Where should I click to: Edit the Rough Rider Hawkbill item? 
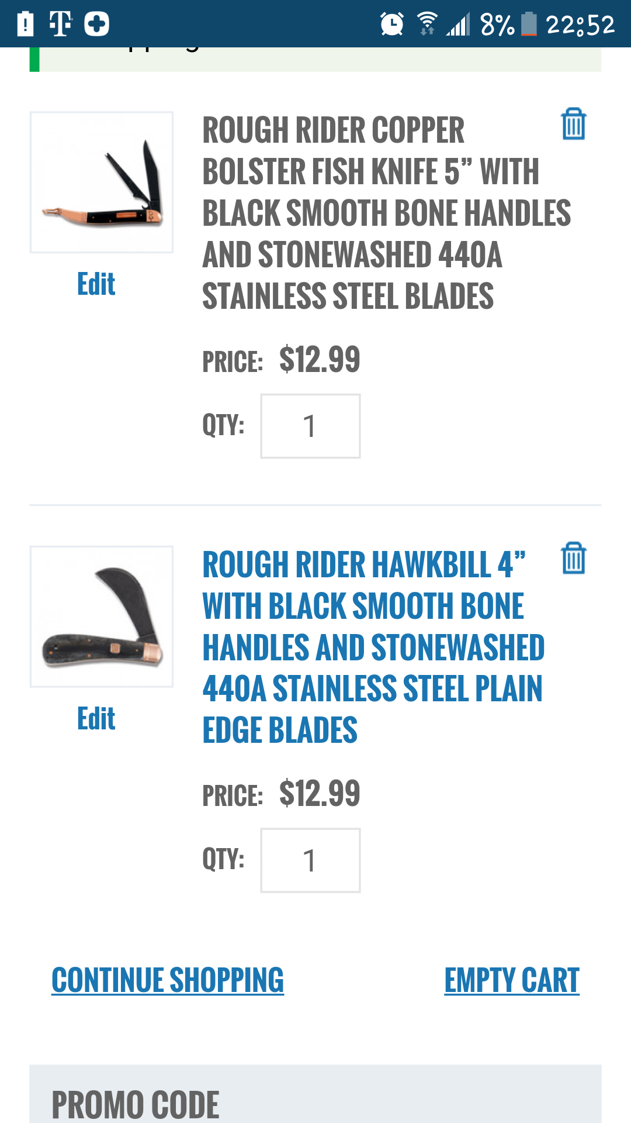click(96, 719)
